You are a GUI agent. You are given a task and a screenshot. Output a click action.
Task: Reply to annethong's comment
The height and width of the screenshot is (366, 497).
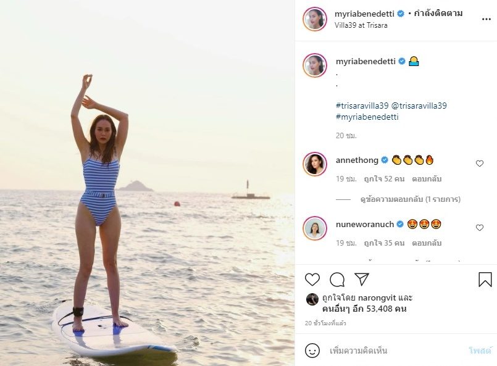(x=425, y=179)
